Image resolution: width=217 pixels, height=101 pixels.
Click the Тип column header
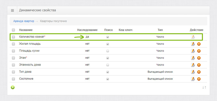(x=160, y=30)
